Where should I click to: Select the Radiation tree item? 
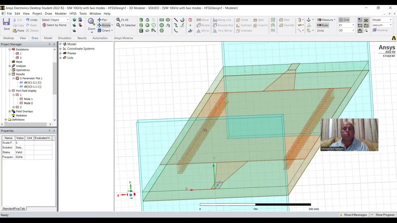coord(21,116)
